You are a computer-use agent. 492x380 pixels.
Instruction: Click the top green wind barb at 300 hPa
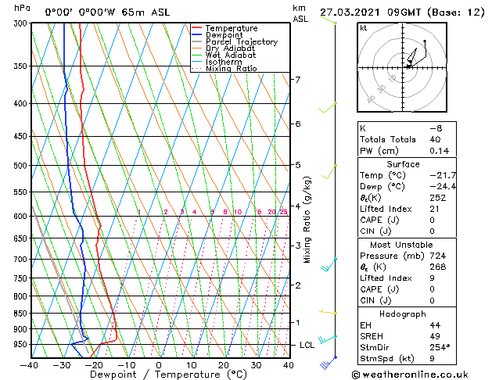pos(329,20)
